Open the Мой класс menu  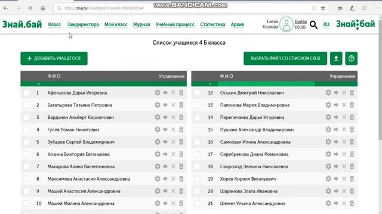click(116, 24)
